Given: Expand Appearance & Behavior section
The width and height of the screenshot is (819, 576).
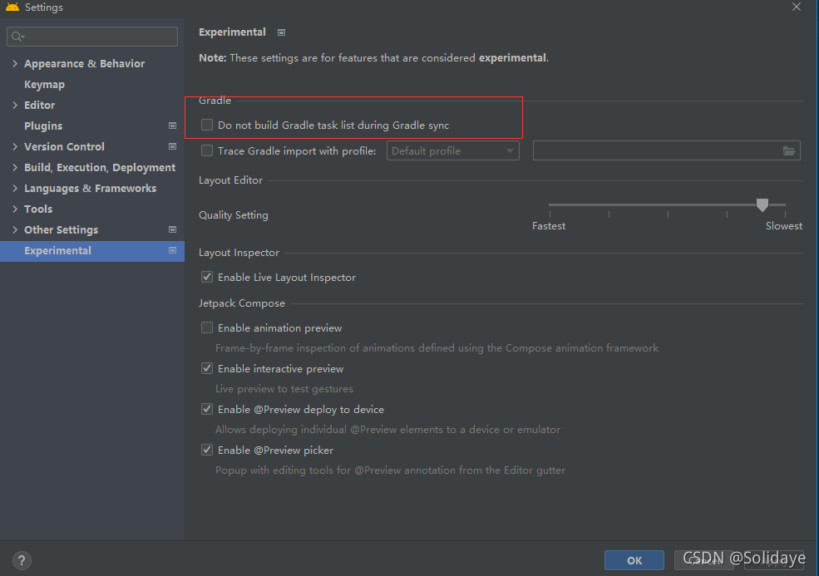Looking at the screenshot, I should (15, 63).
